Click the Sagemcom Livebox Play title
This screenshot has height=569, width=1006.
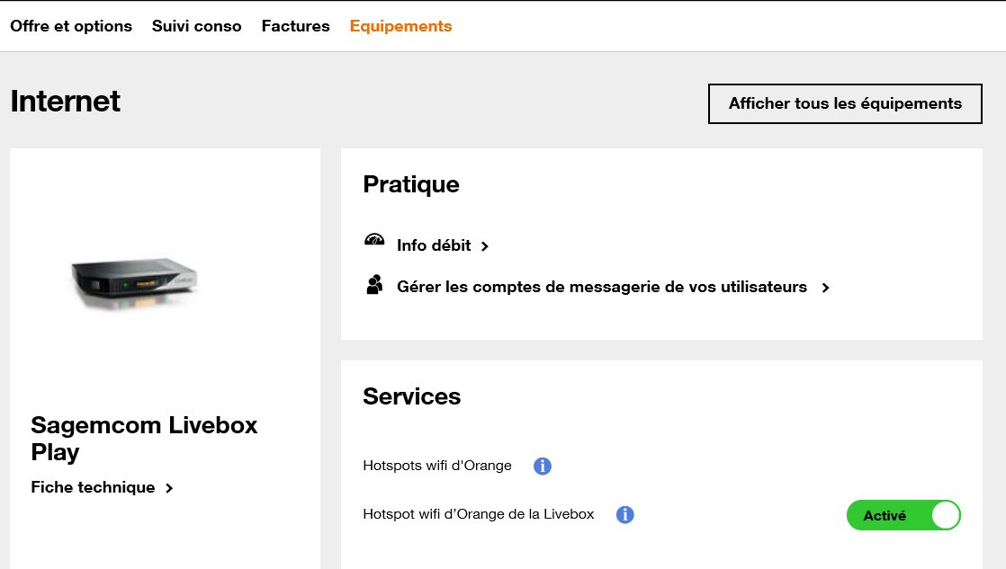coord(144,438)
